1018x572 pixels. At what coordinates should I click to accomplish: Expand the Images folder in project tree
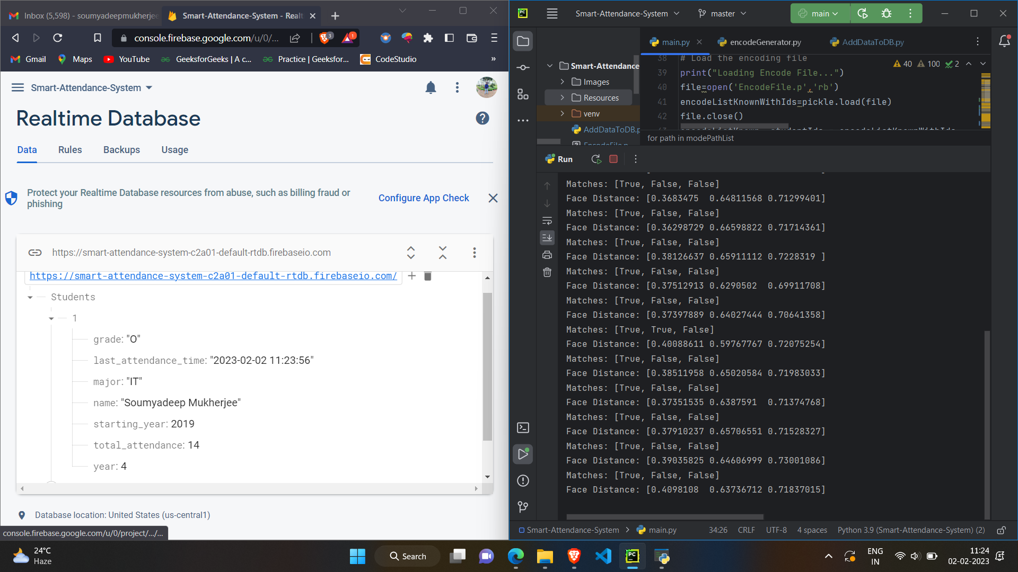[x=562, y=82]
